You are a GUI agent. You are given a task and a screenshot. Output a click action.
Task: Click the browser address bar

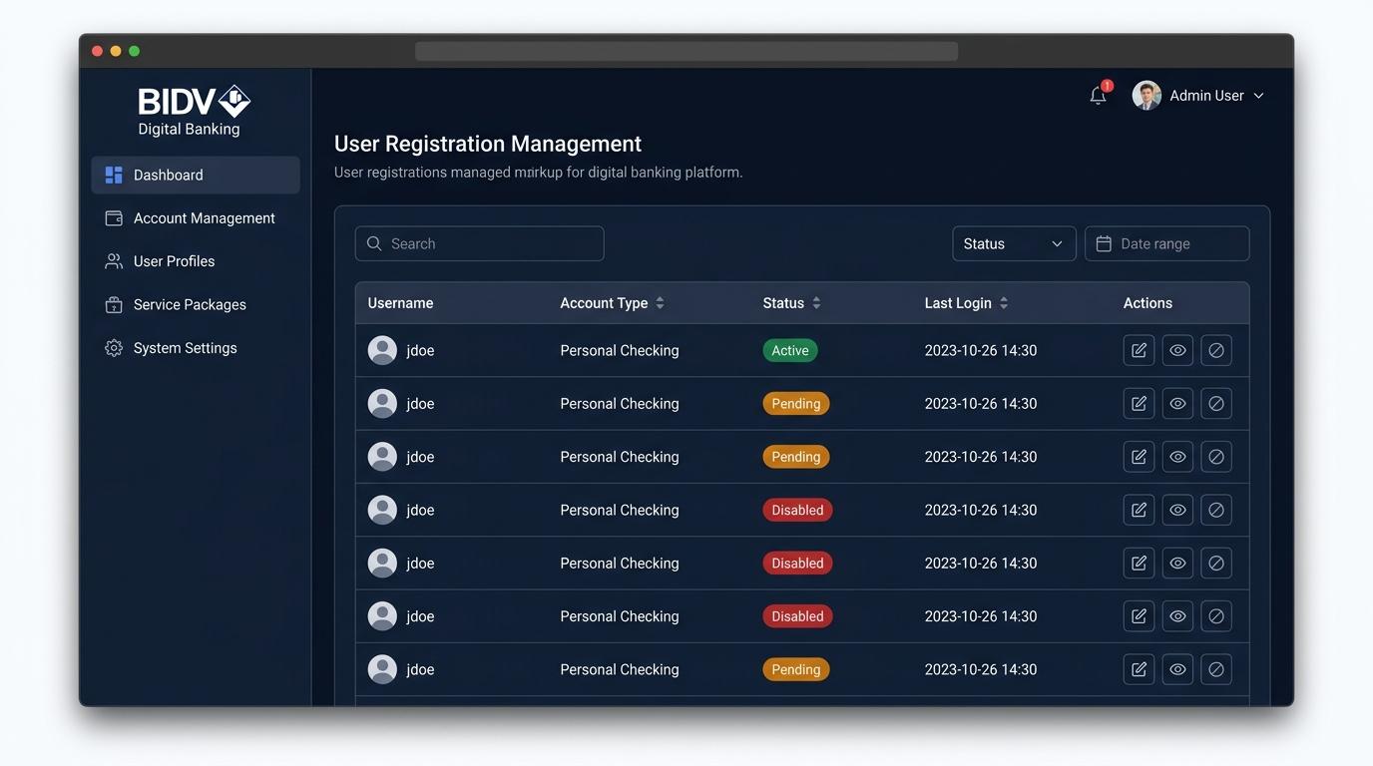(x=686, y=51)
